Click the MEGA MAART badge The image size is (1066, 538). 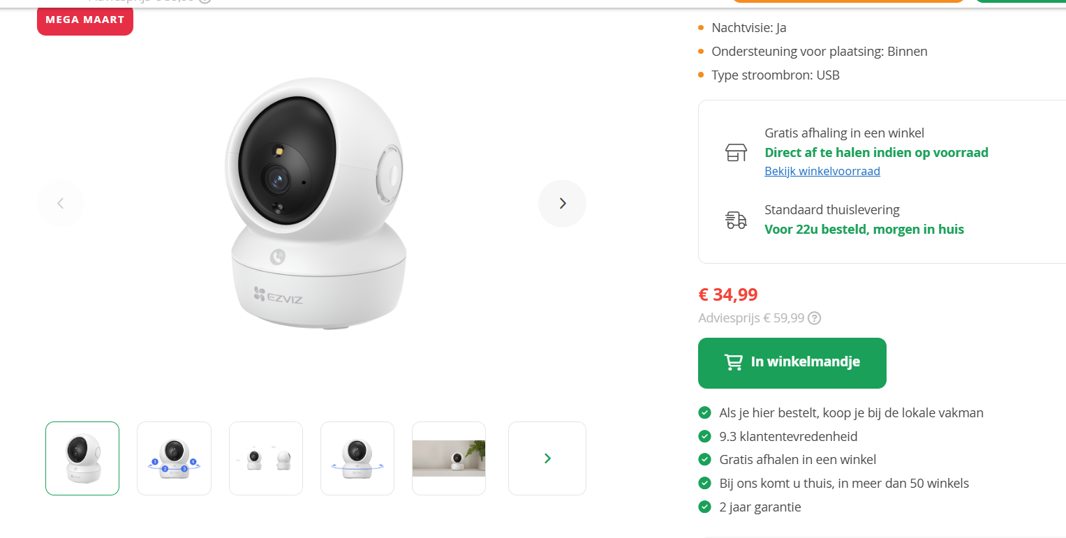pos(84,22)
